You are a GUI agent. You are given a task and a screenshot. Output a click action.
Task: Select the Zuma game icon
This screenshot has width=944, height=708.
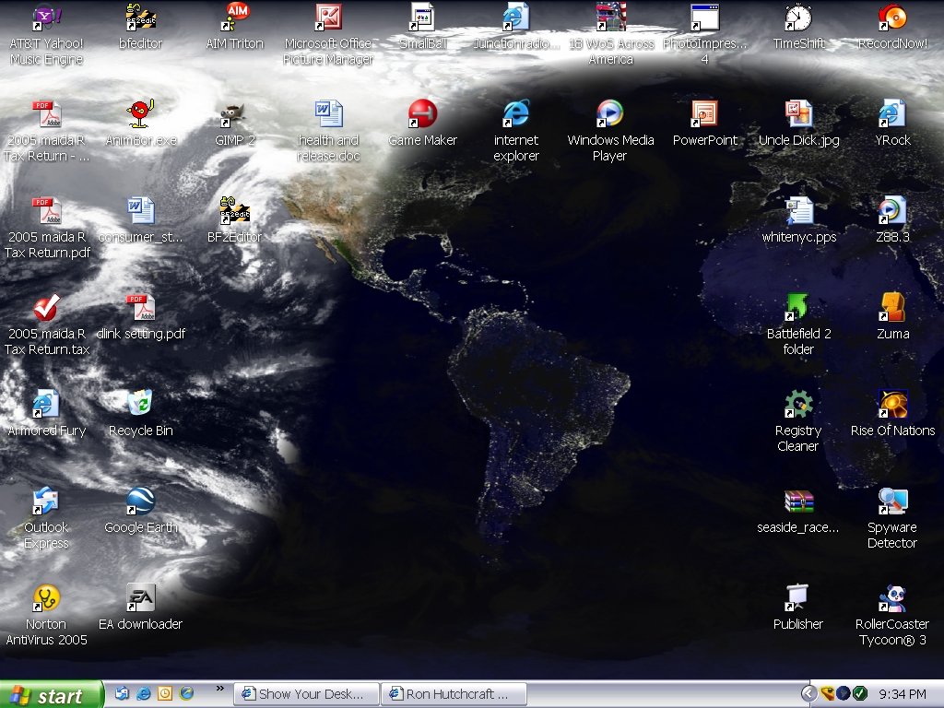click(892, 309)
